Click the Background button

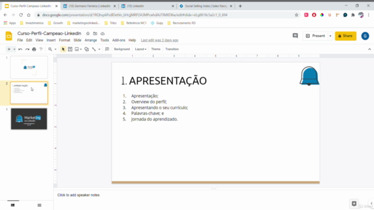click(x=122, y=49)
